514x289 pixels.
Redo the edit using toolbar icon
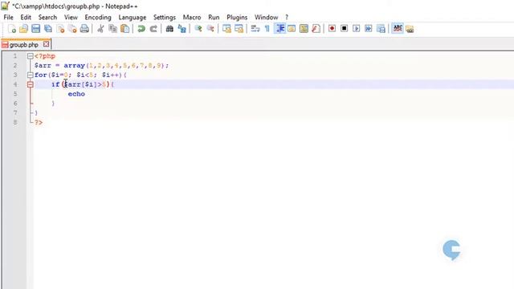(x=153, y=29)
